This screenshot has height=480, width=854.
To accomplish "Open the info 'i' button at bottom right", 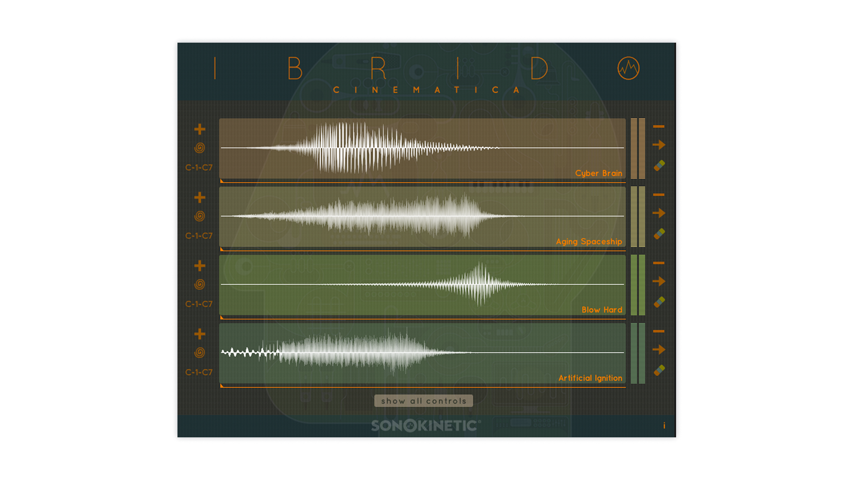I will coord(664,426).
